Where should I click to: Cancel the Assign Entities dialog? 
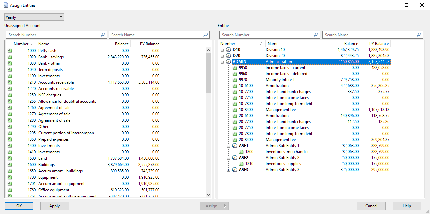tap(371, 206)
